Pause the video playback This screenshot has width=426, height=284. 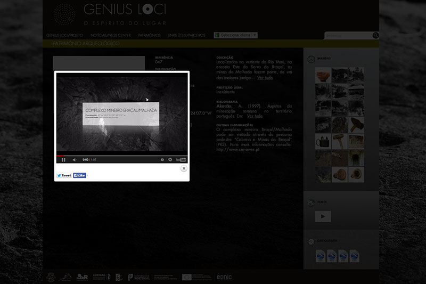63,160
